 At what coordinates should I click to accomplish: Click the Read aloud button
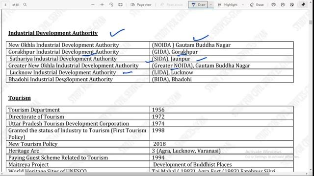pos(171,4)
